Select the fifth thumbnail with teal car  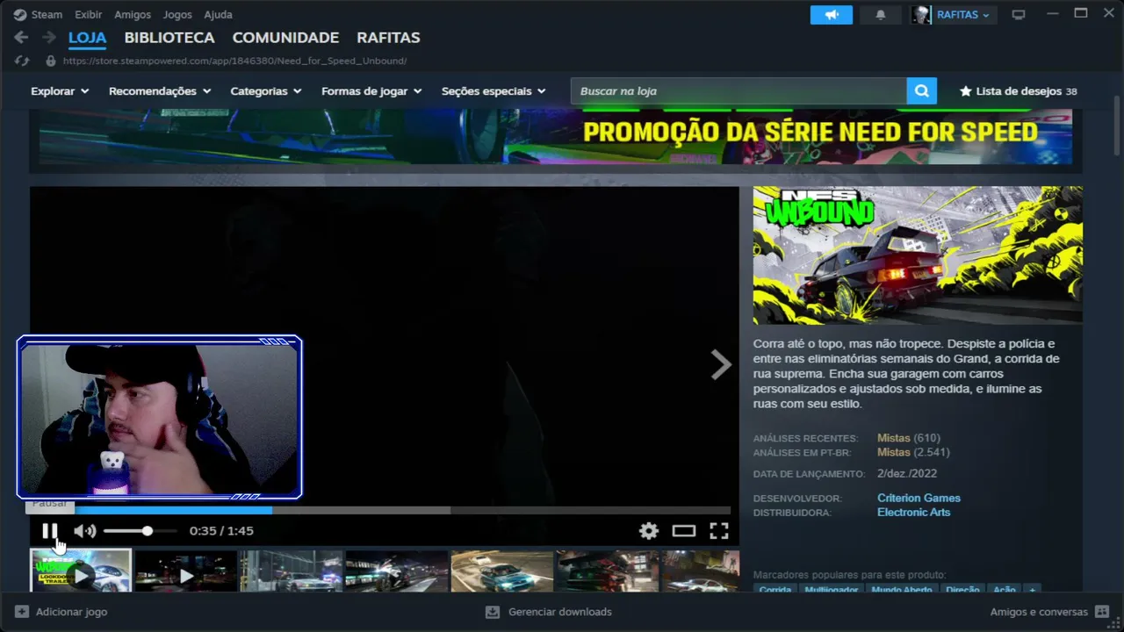502,571
